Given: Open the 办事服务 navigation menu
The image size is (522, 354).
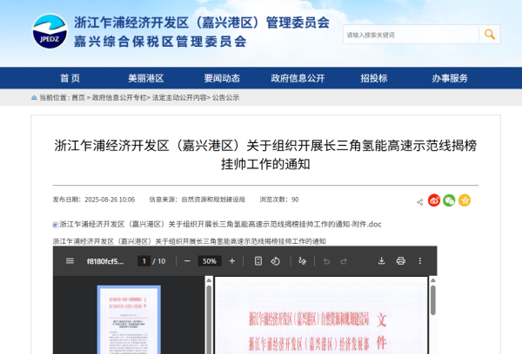Looking at the screenshot, I should [x=450, y=78].
